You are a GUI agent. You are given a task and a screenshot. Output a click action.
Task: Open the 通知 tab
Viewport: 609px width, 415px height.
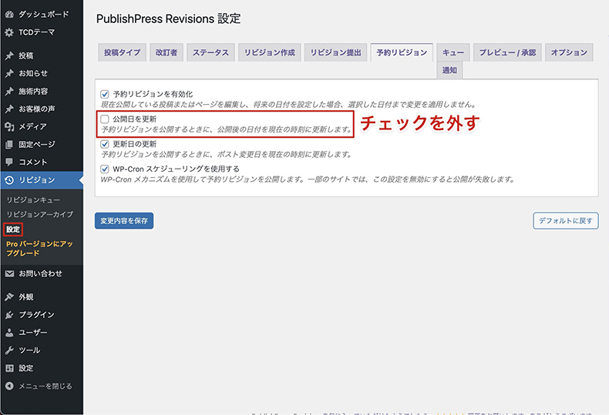pyautogui.click(x=449, y=70)
